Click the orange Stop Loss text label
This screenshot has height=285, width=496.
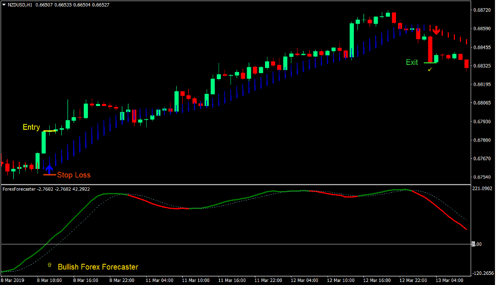point(74,175)
